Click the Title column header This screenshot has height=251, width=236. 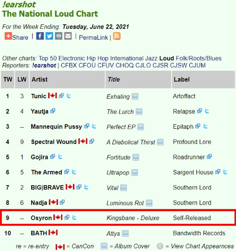pos(114,79)
